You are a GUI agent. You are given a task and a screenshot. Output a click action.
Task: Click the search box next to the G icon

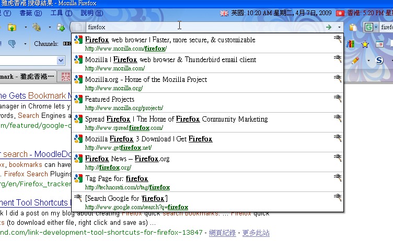pyautogui.click(x=386, y=27)
